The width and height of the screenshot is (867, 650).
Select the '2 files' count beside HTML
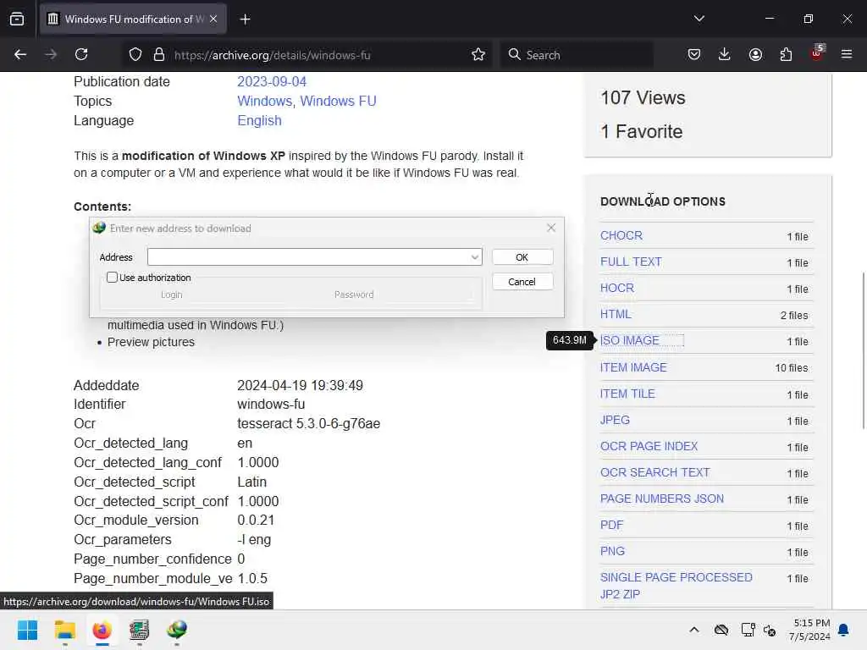coord(794,315)
